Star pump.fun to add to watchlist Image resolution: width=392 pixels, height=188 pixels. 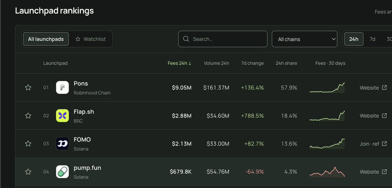[28, 172]
